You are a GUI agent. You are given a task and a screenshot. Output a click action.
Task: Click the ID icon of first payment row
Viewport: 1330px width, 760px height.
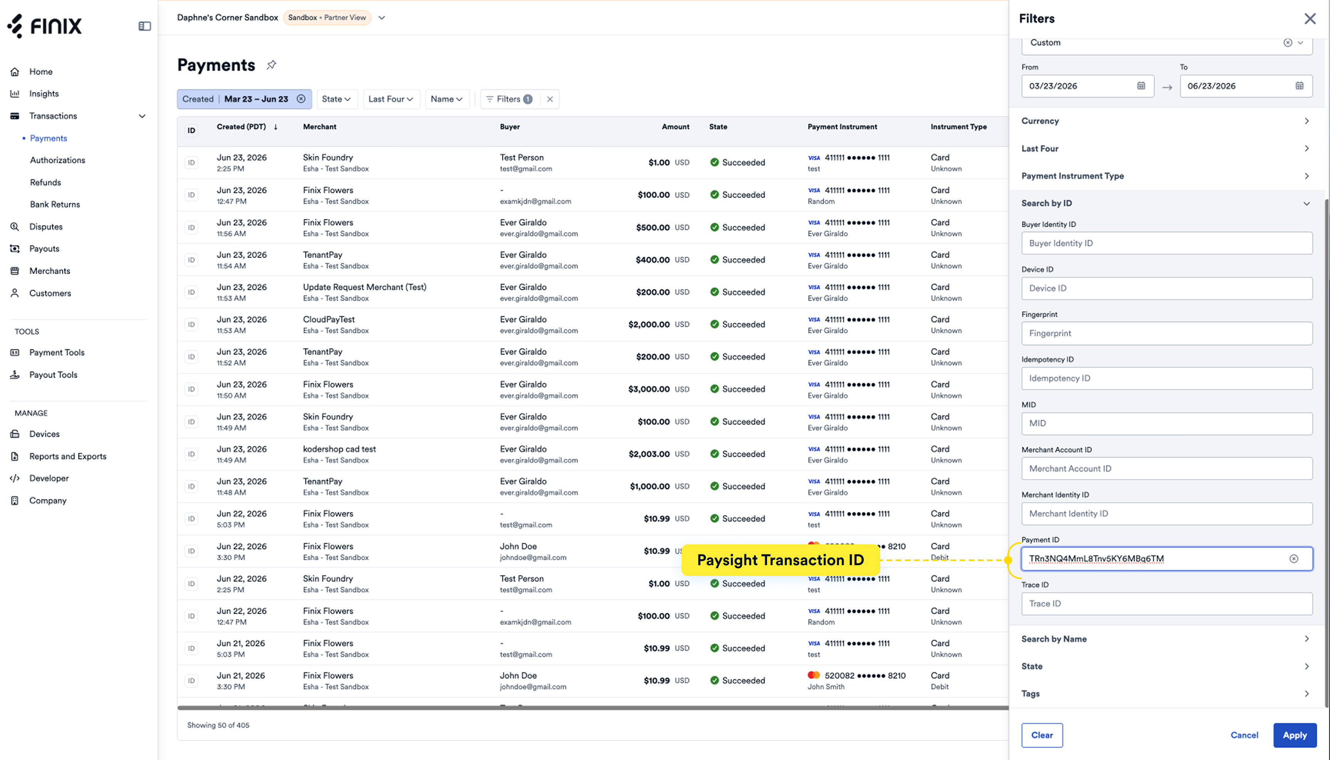(191, 162)
